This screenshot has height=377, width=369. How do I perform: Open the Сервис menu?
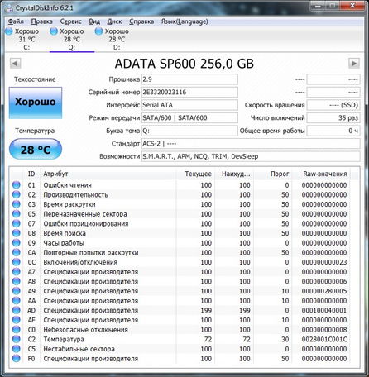70,21
